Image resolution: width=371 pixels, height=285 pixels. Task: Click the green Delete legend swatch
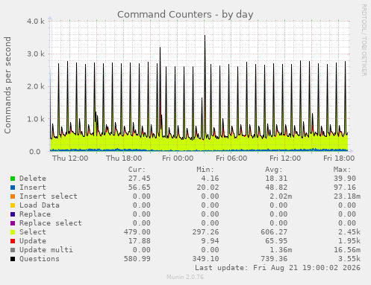click(x=13, y=179)
